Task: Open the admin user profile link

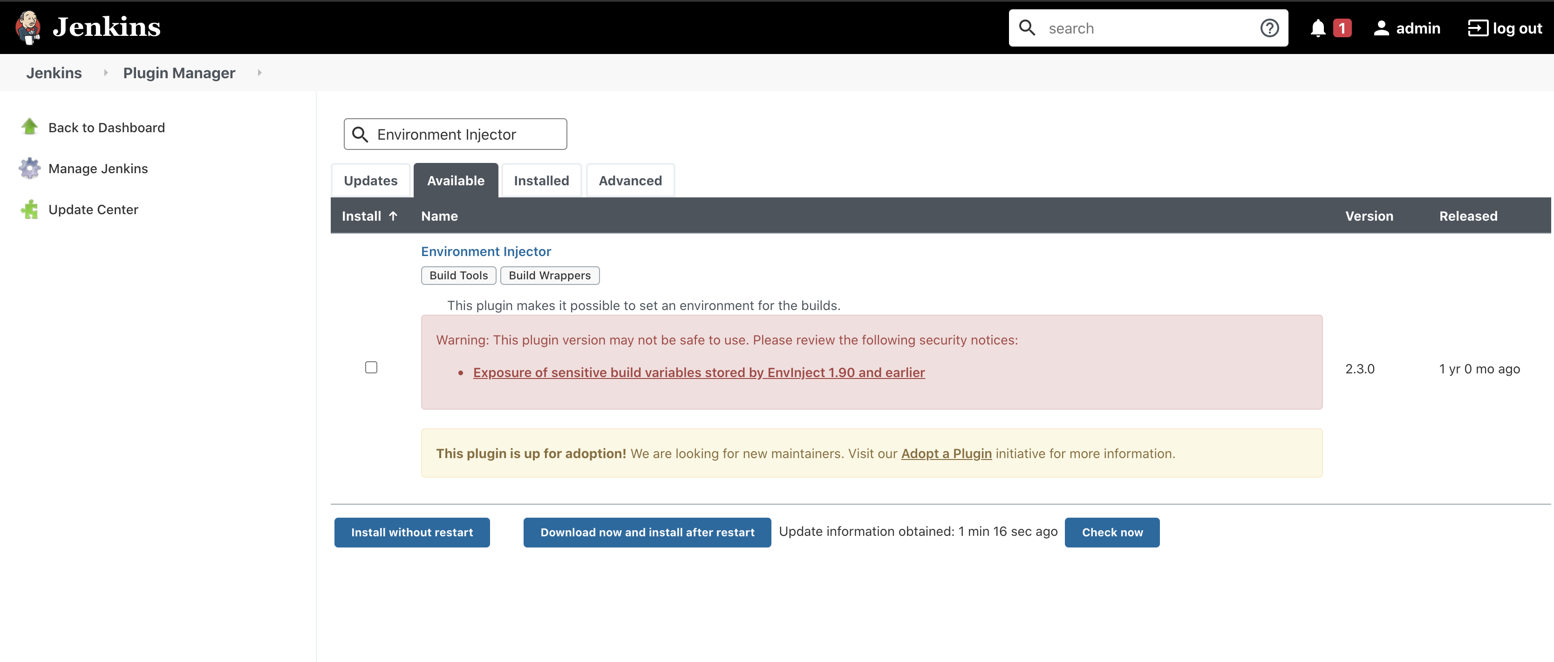Action: [1418, 28]
